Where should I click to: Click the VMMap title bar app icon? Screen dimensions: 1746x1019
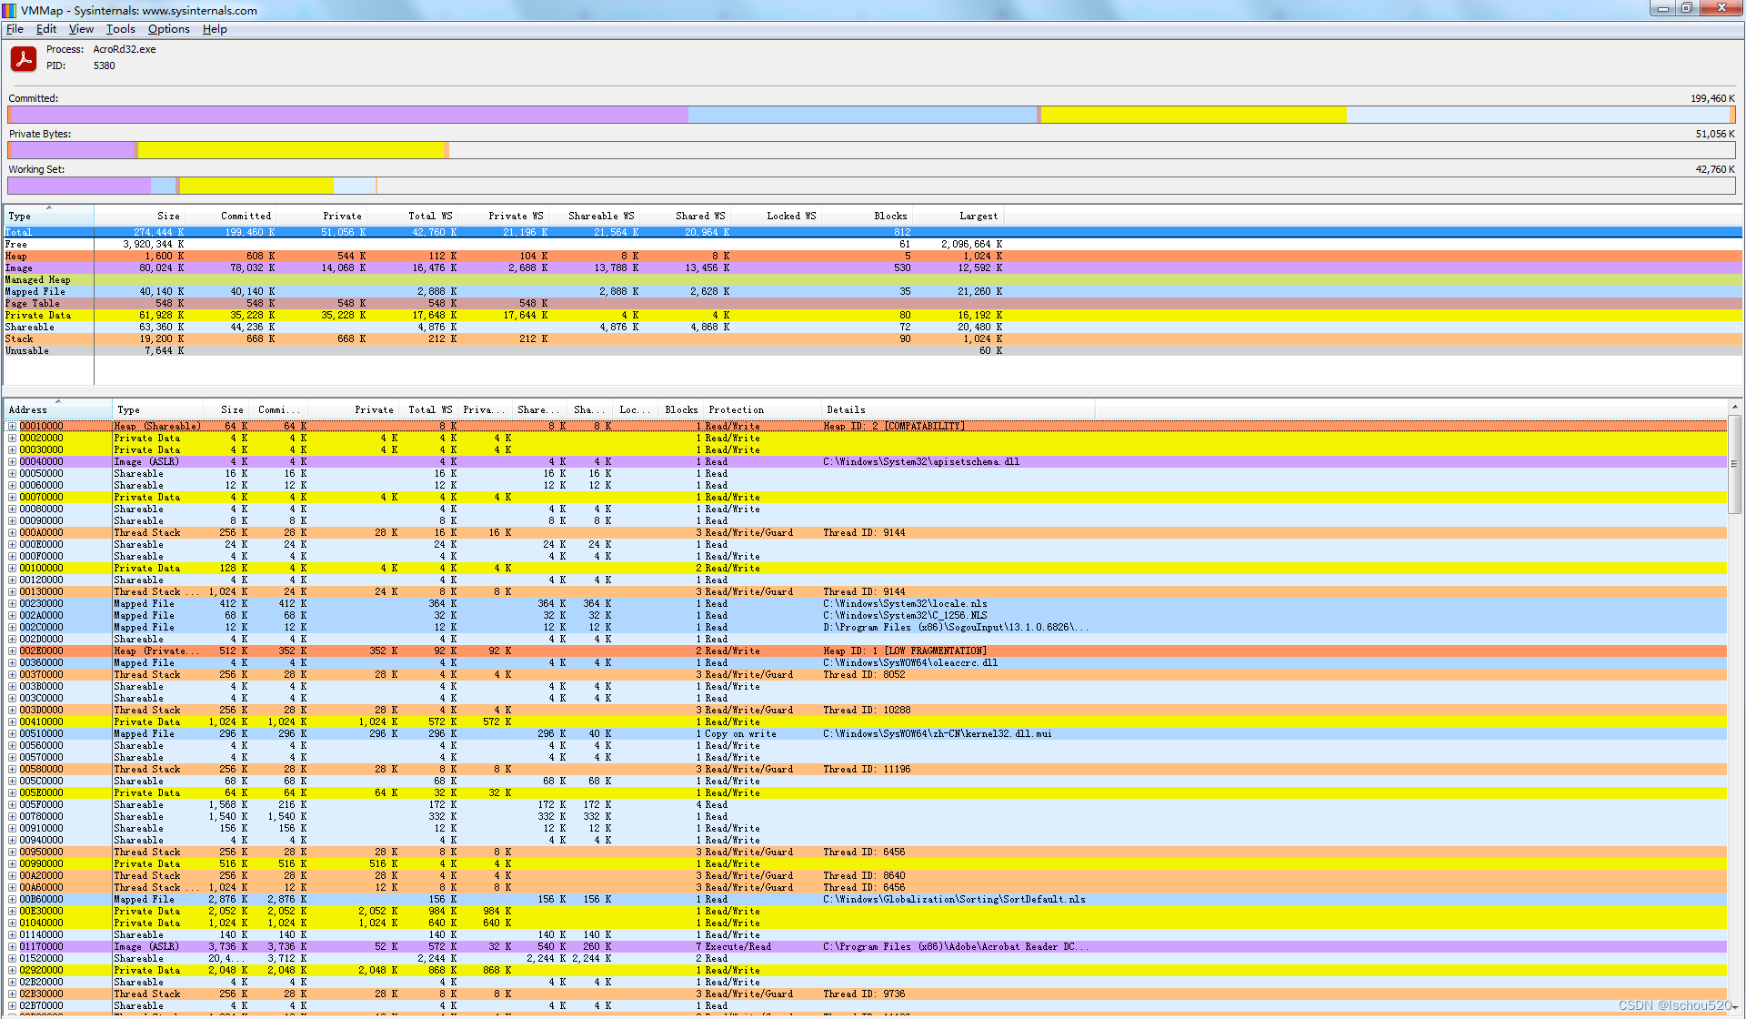10,10
